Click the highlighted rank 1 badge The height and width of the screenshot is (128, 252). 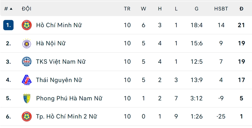[x=8, y=25]
